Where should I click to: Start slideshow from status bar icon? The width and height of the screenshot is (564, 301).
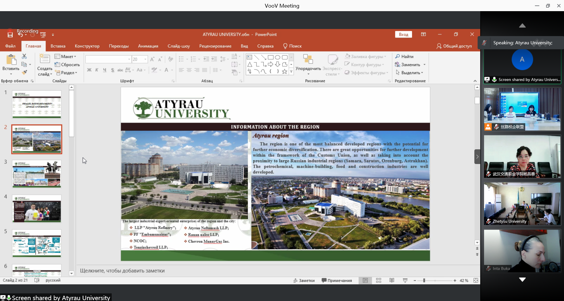click(405, 280)
